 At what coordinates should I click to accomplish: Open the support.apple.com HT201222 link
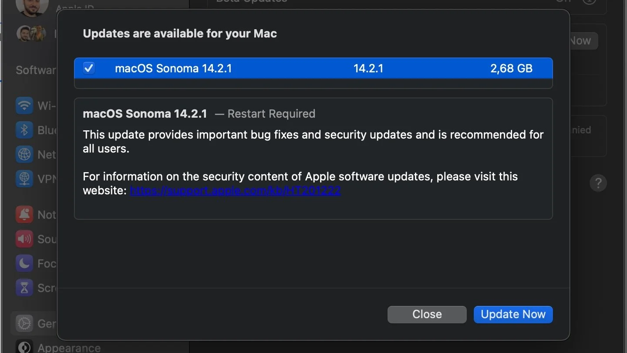[x=235, y=190]
